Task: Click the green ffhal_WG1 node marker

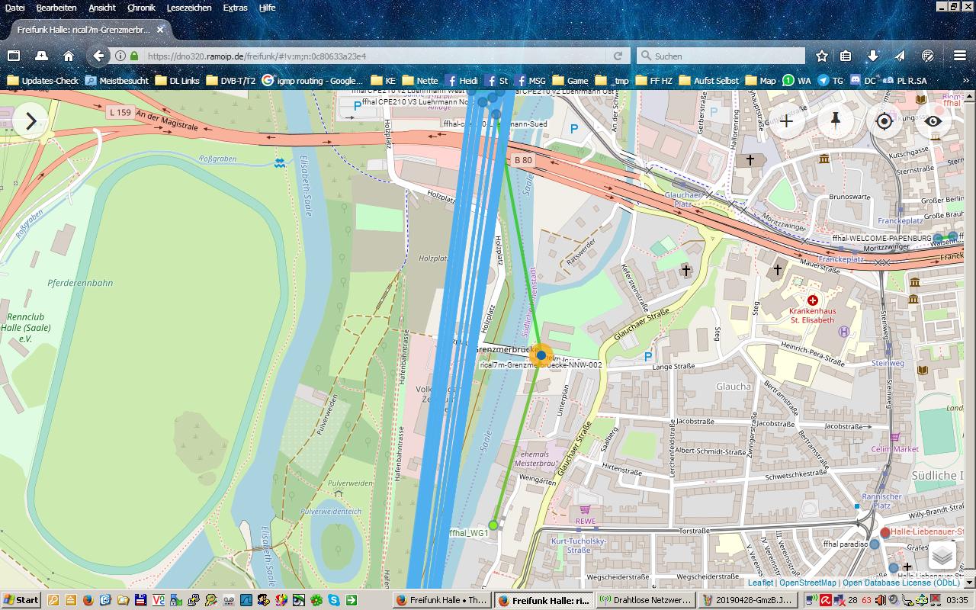Action: (493, 525)
